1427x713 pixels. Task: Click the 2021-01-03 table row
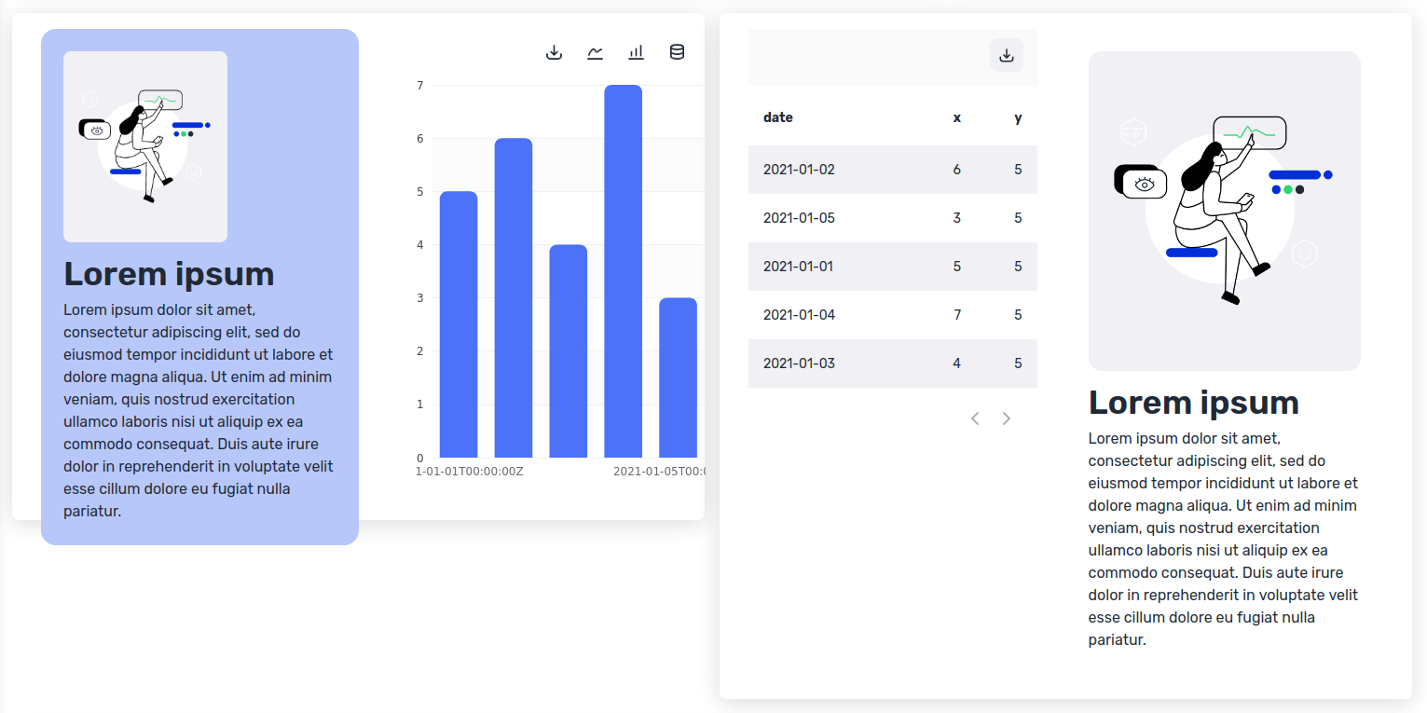(x=892, y=363)
